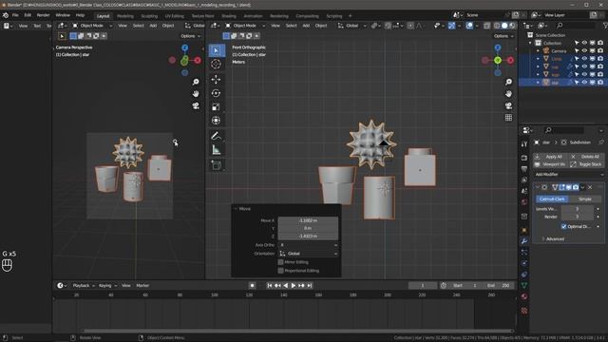Open the Render menu
This screenshot has height=342, width=608.
coord(43,15)
